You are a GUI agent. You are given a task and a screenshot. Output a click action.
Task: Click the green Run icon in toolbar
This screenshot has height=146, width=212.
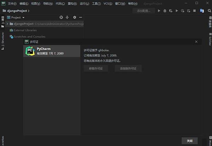click(159, 11)
